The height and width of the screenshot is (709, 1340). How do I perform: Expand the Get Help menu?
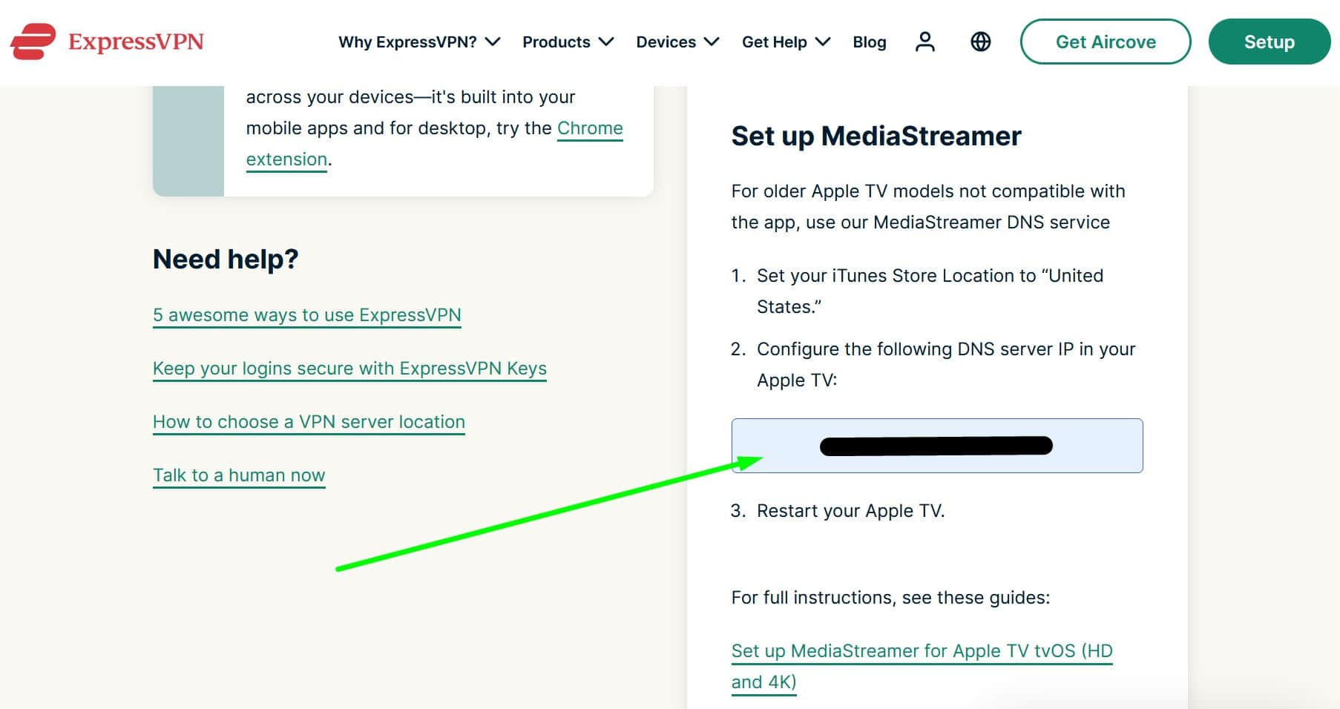tap(786, 42)
